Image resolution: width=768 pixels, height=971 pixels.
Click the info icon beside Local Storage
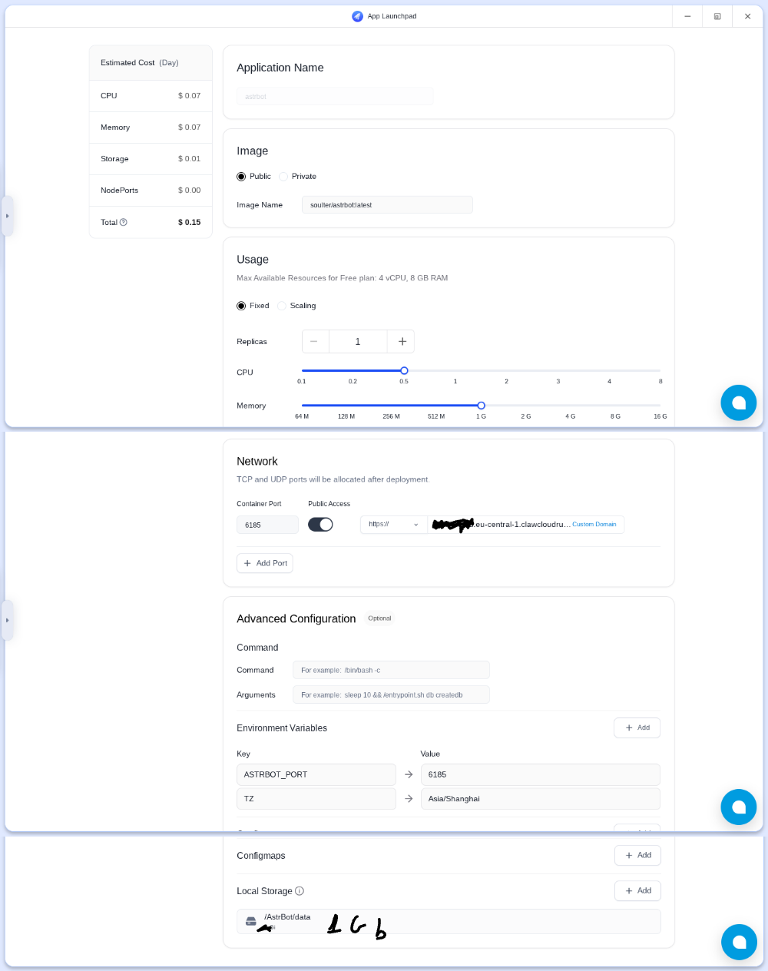tap(300, 891)
